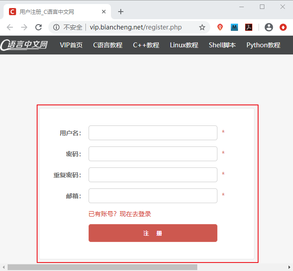Image resolution: width=293 pixels, height=271 pixels.
Task: Click the 用户名： label text
Action: coord(70,133)
